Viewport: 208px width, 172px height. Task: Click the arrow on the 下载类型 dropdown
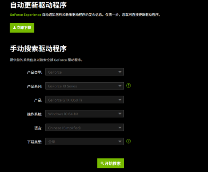(x=120, y=142)
